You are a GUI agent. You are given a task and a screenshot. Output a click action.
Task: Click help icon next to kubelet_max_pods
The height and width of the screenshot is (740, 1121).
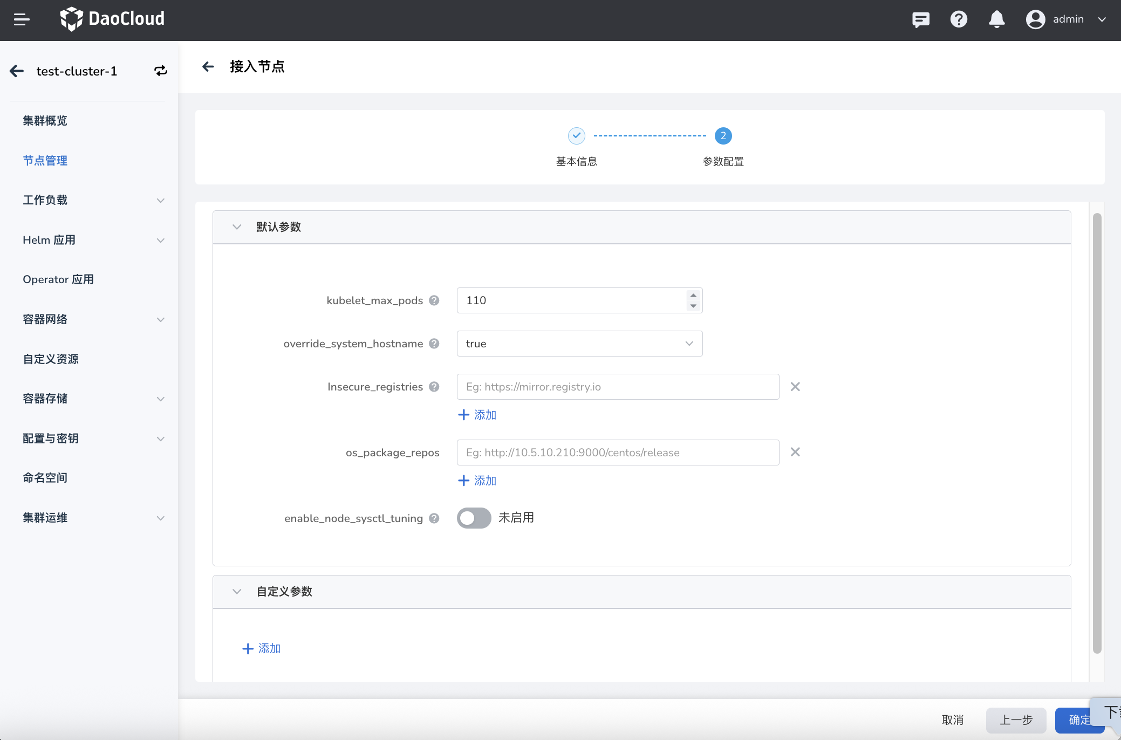434,300
